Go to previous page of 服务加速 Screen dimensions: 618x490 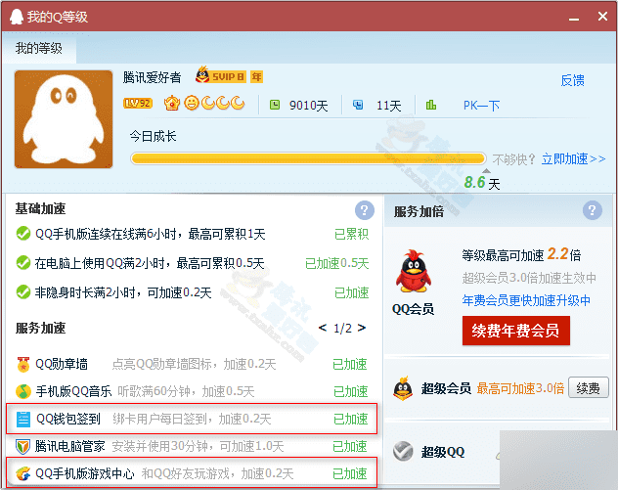[323, 328]
